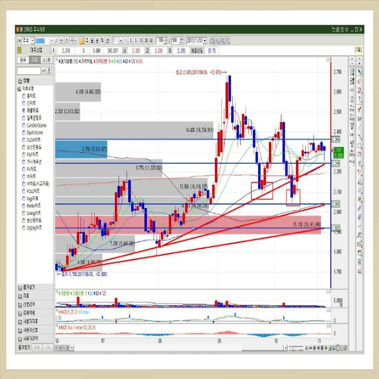Click the green icon in bottom-right toolbar
Screen dimensions: 379x379
pos(330,348)
